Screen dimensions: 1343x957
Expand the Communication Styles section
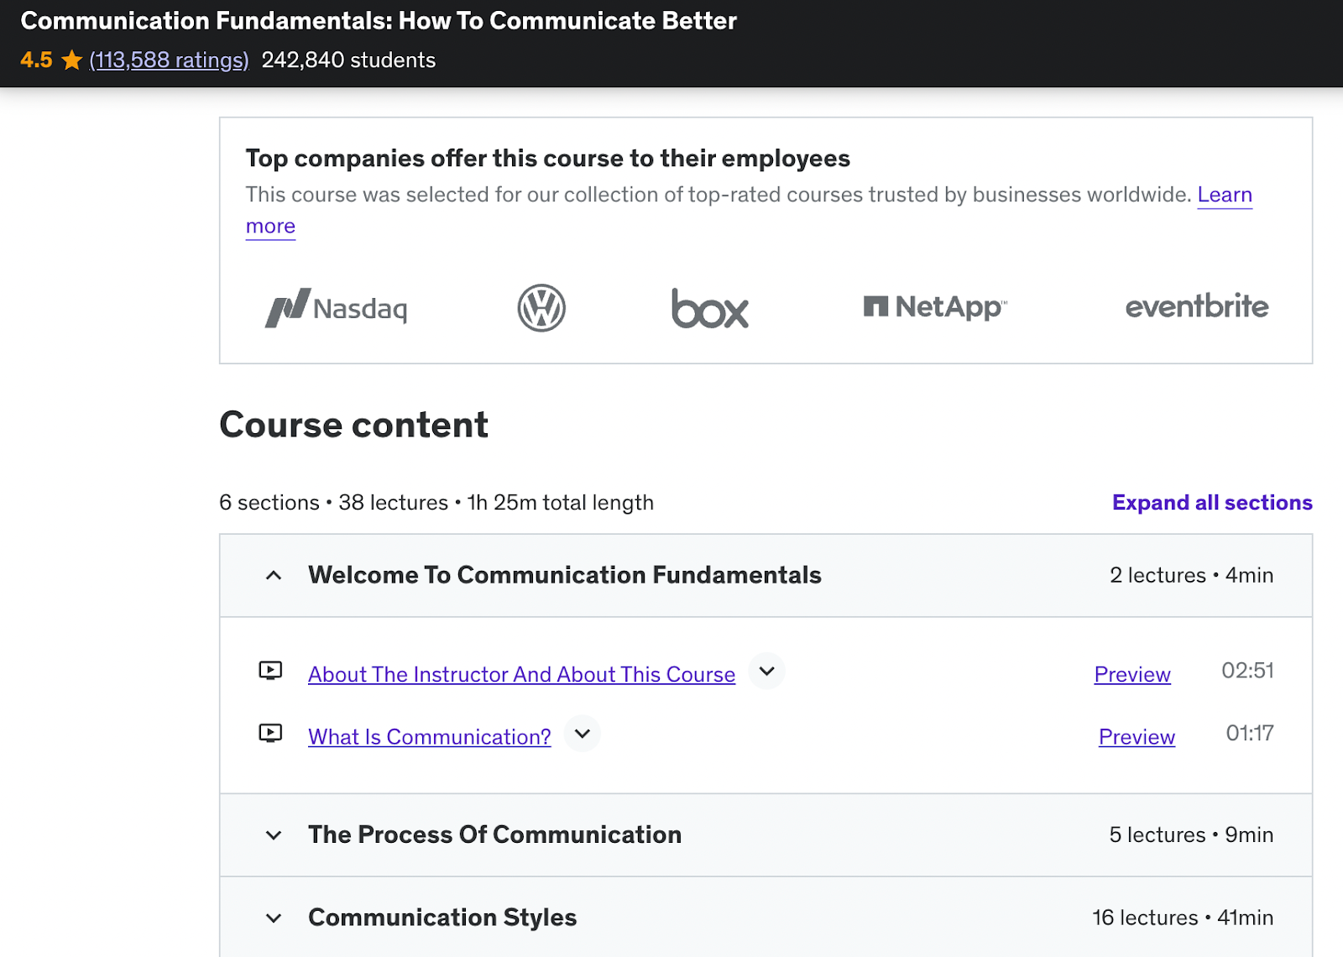pos(273,918)
